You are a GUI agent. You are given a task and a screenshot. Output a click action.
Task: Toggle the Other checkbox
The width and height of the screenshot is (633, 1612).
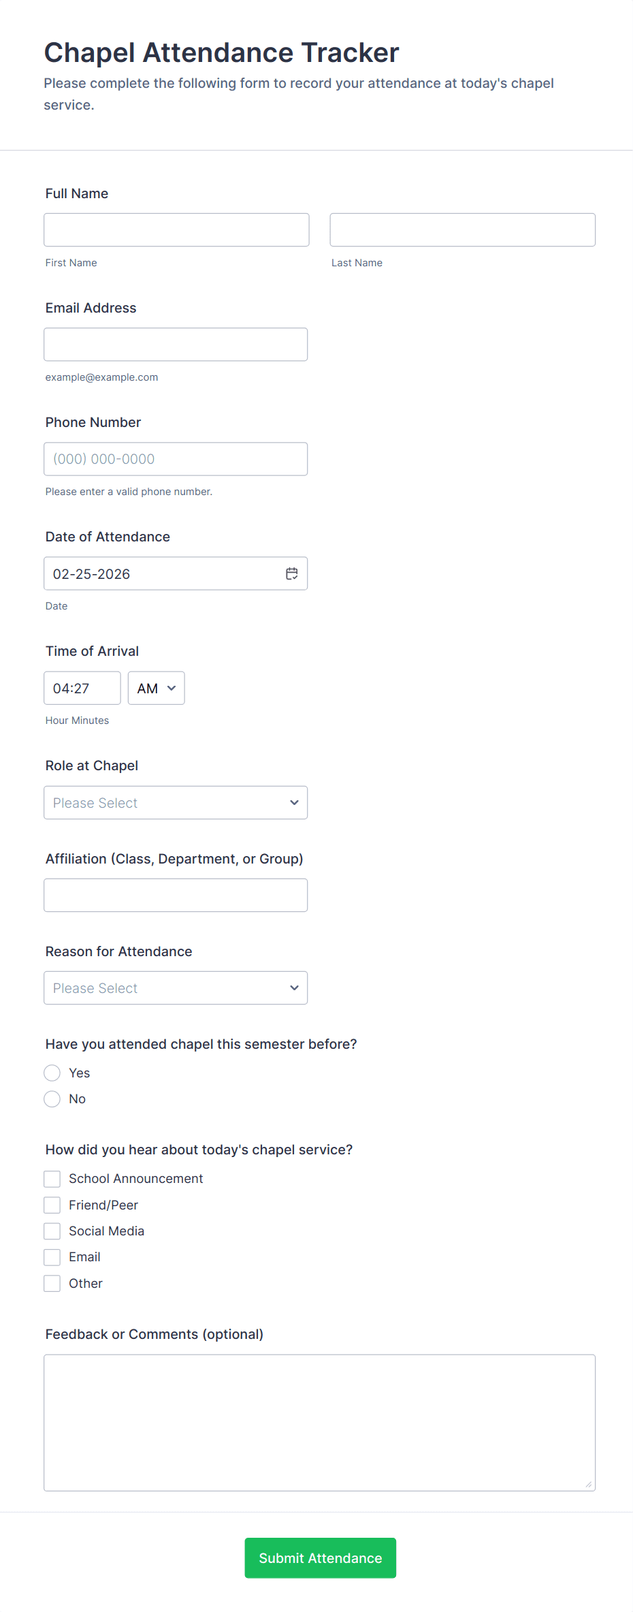52,1284
